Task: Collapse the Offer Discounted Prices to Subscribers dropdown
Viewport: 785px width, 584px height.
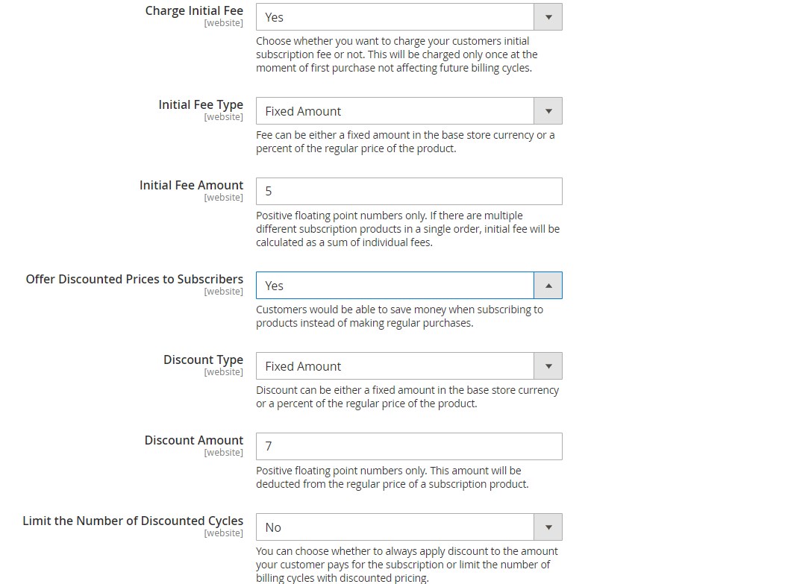Action: pyautogui.click(x=409, y=285)
